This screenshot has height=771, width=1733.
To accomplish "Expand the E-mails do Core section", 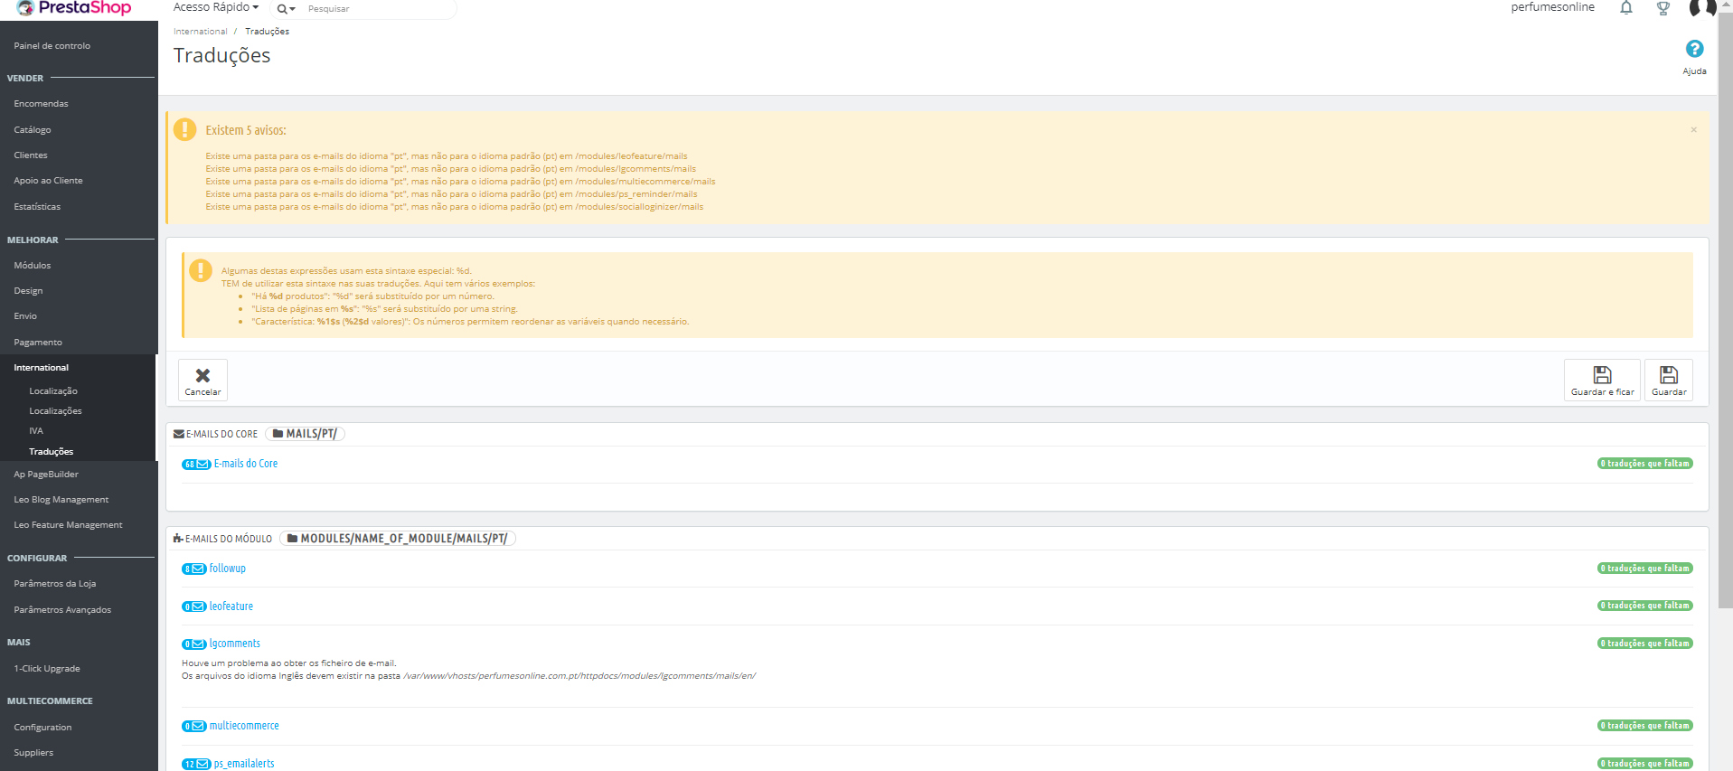I will click(x=246, y=464).
